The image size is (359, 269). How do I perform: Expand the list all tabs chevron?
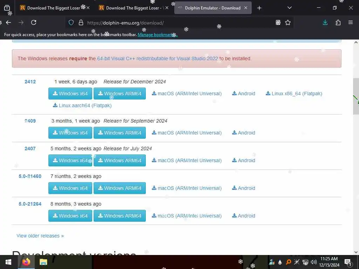(x=289, y=8)
